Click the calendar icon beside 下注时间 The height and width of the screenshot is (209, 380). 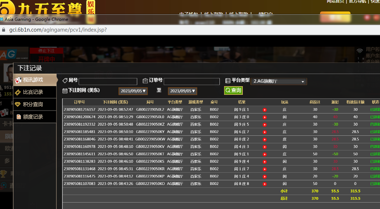click(x=65, y=90)
